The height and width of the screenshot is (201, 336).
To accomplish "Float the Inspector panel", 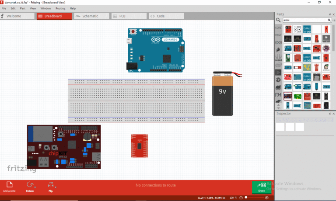I will click(330, 114).
